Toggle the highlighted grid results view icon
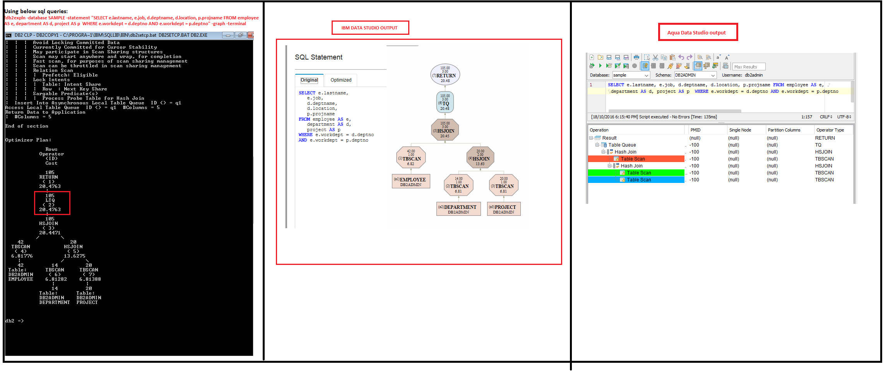The image size is (893, 379). [698, 66]
